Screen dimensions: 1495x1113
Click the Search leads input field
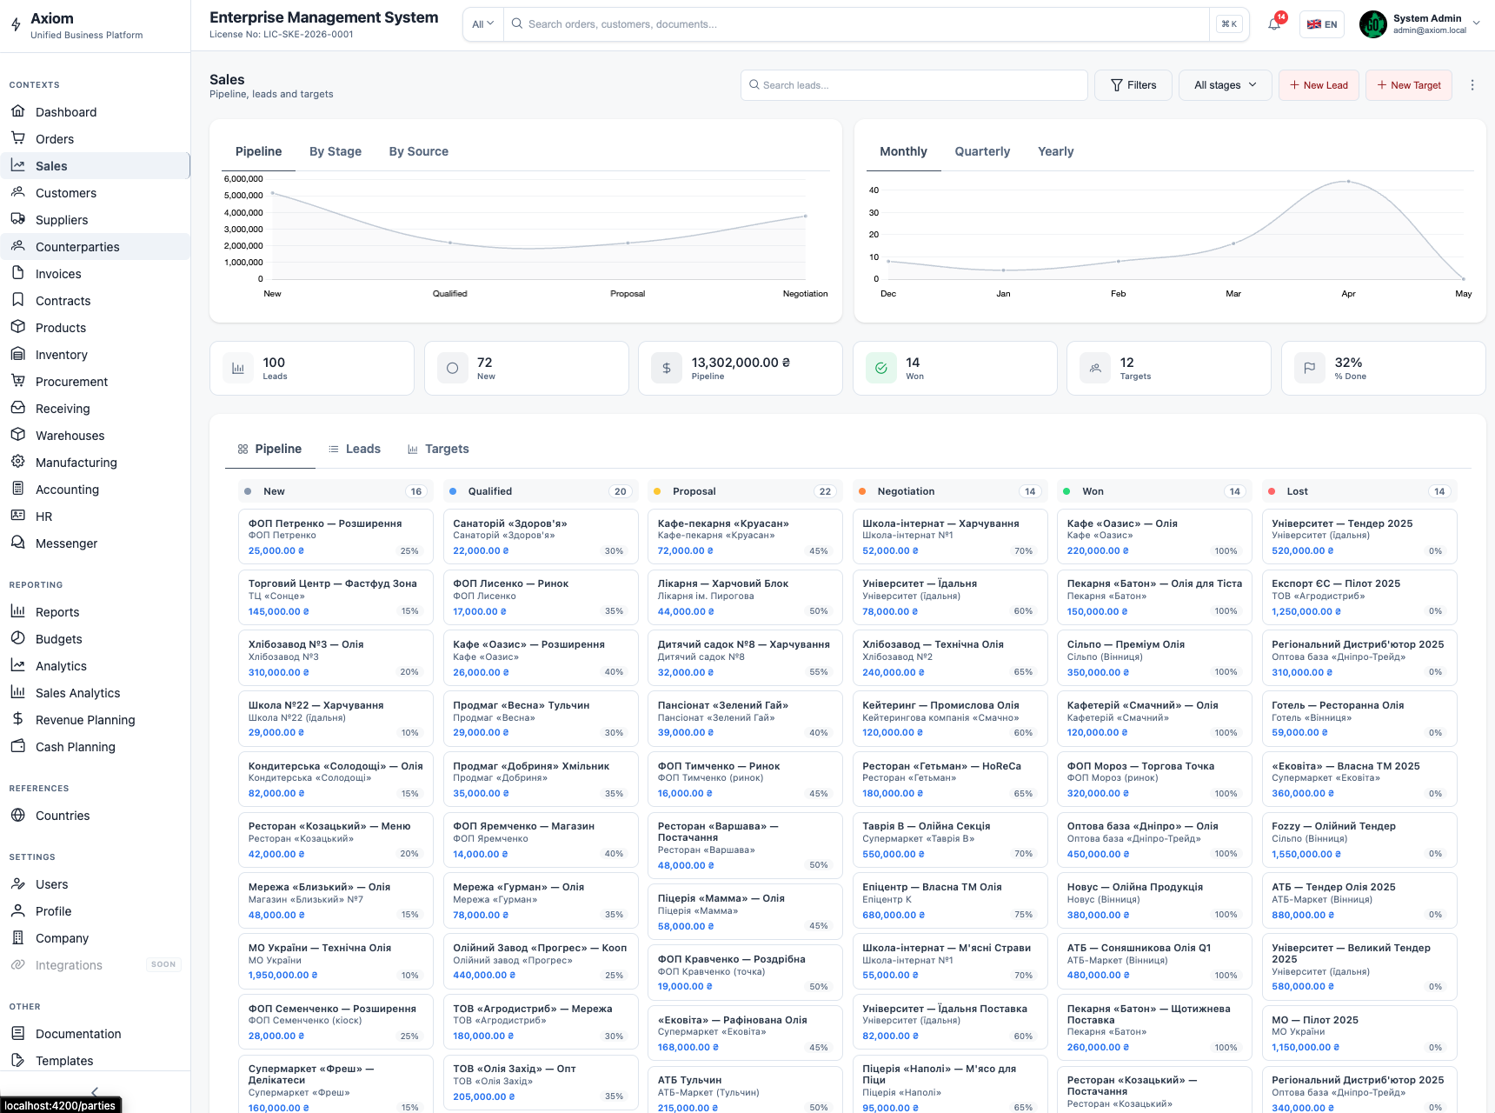point(914,85)
